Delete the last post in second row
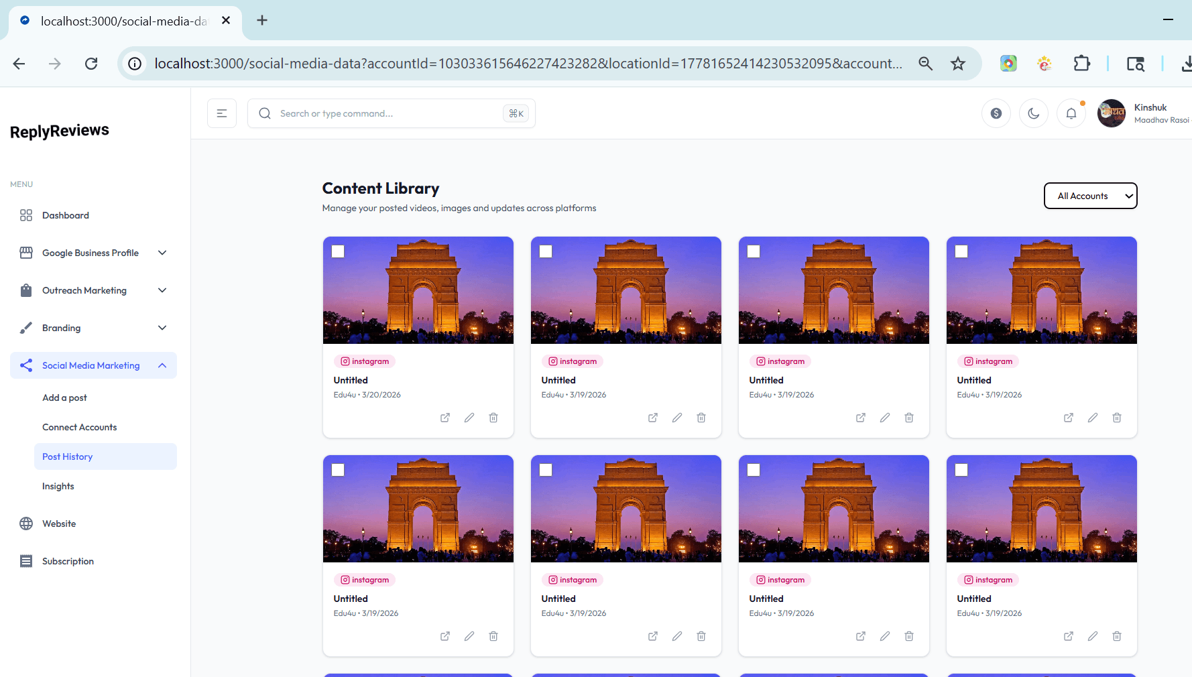Image resolution: width=1192 pixels, height=677 pixels. [1117, 636]
